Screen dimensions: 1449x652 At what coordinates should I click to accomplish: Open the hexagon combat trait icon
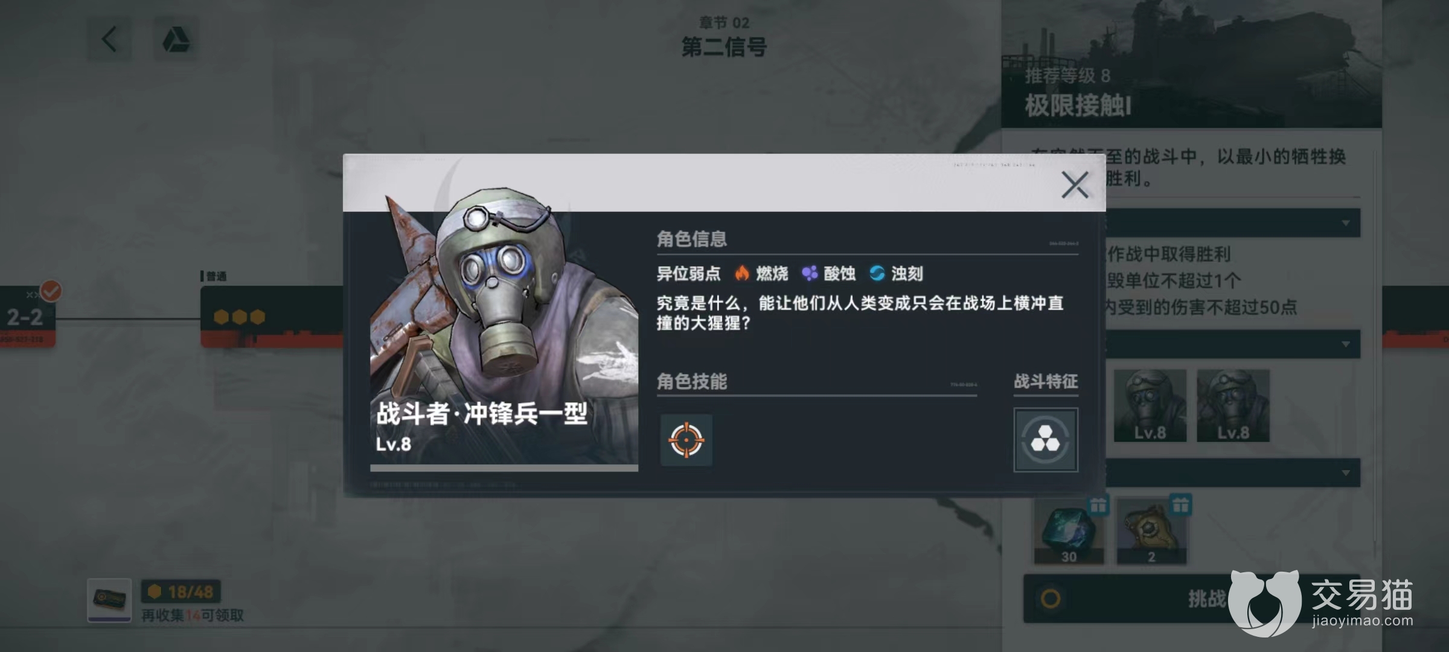pyautogui.click(x=1046, y=440)
